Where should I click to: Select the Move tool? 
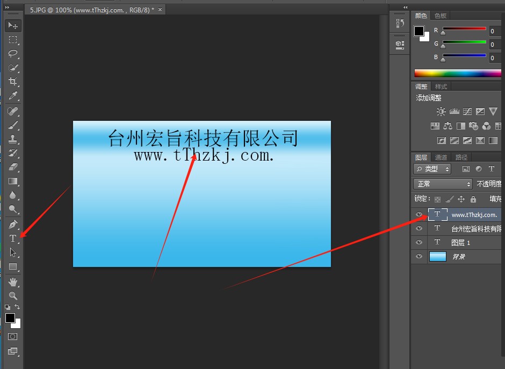[x=13, y=25]
